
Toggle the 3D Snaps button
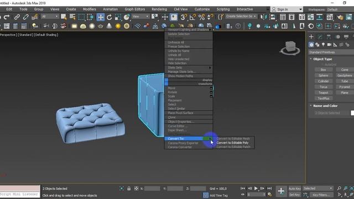pyautogui.click(x=184, y=17)
